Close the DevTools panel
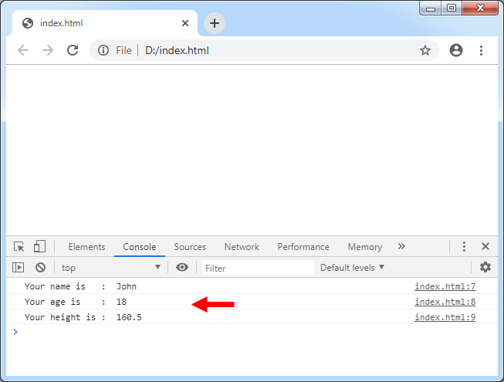The image size is (504, 382). 485,247
